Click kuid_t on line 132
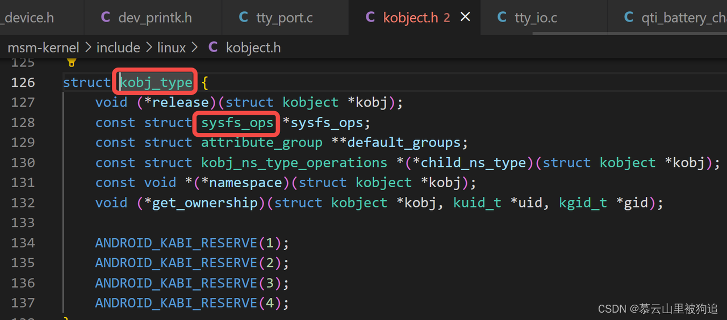The height and width of the screenshot is (320, 727). click(478, 203)
